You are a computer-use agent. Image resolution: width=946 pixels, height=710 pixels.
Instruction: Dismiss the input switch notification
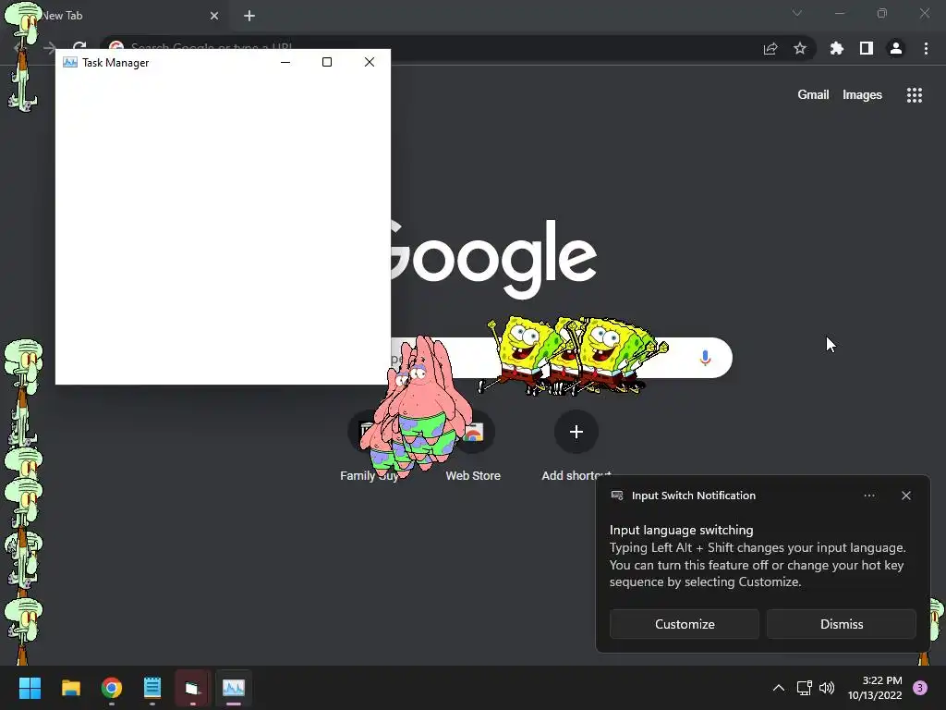(x=842, y=624)
